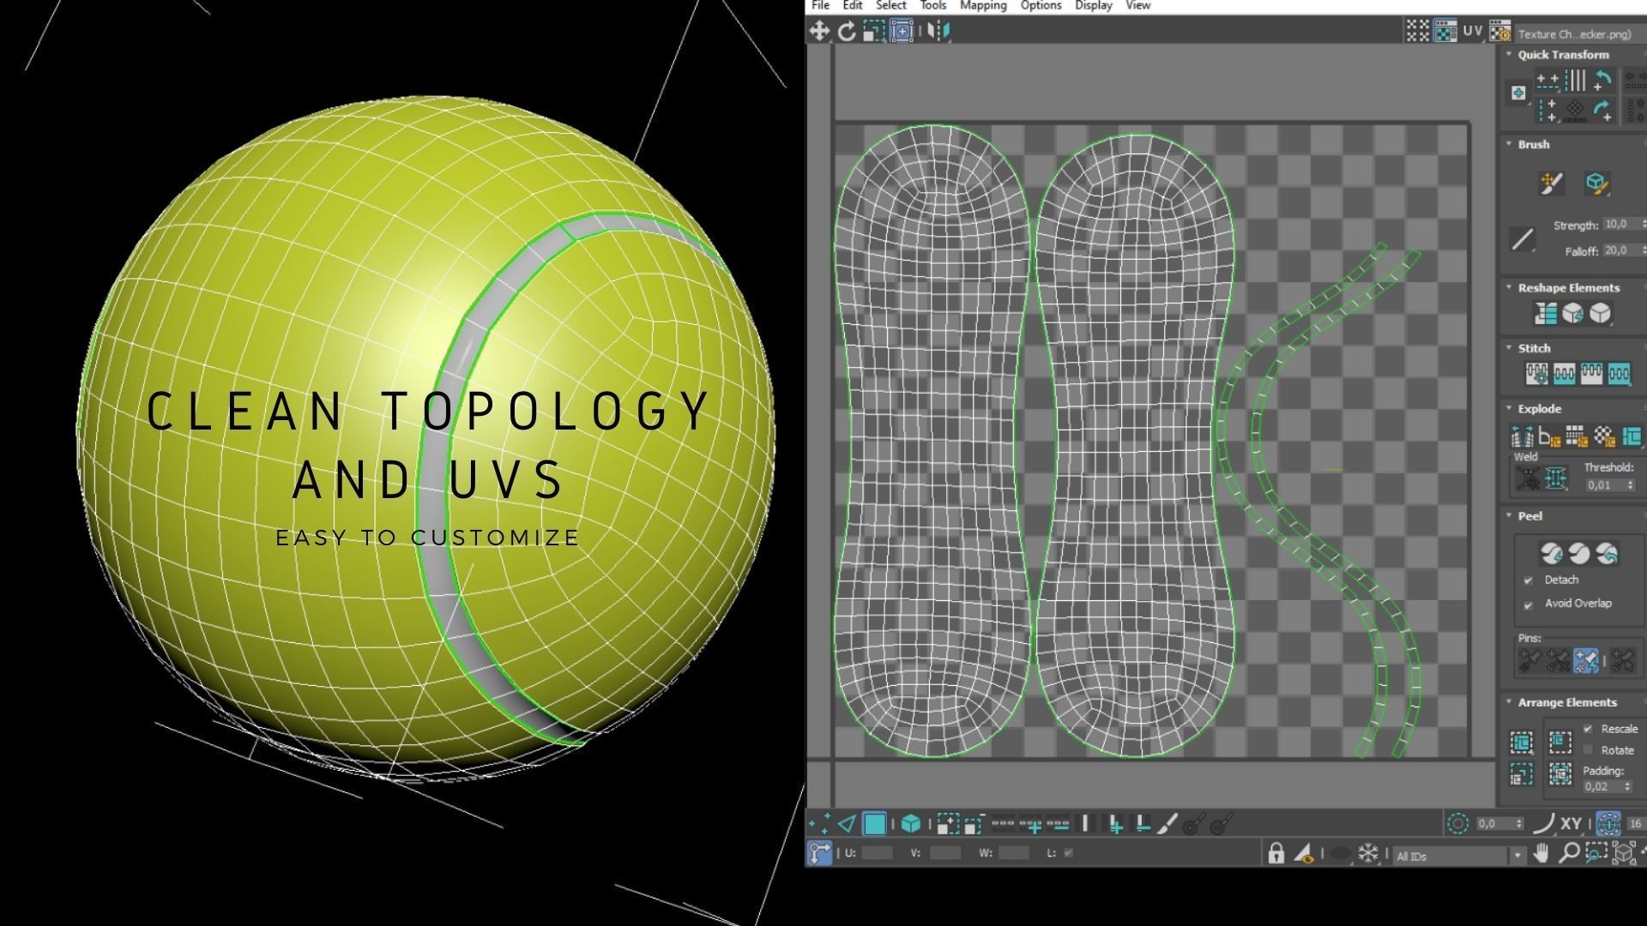Click the Straighten Selection icon in Reshape Elements
Image resolution: width=1647 pixels, height=926 pixels.
click(x=1546, y=314)
